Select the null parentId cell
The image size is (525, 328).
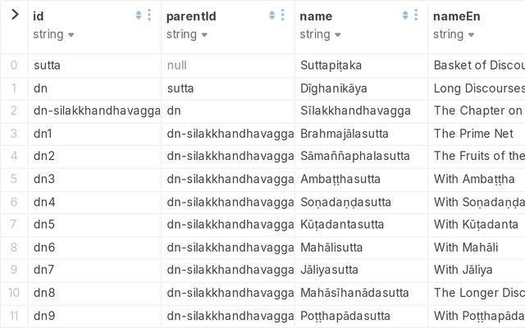coord(177,65)
